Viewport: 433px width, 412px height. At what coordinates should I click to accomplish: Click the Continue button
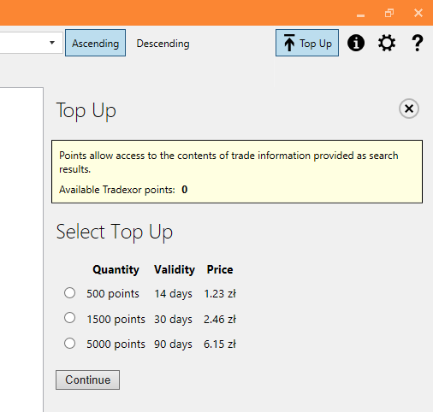pos(87,380)
